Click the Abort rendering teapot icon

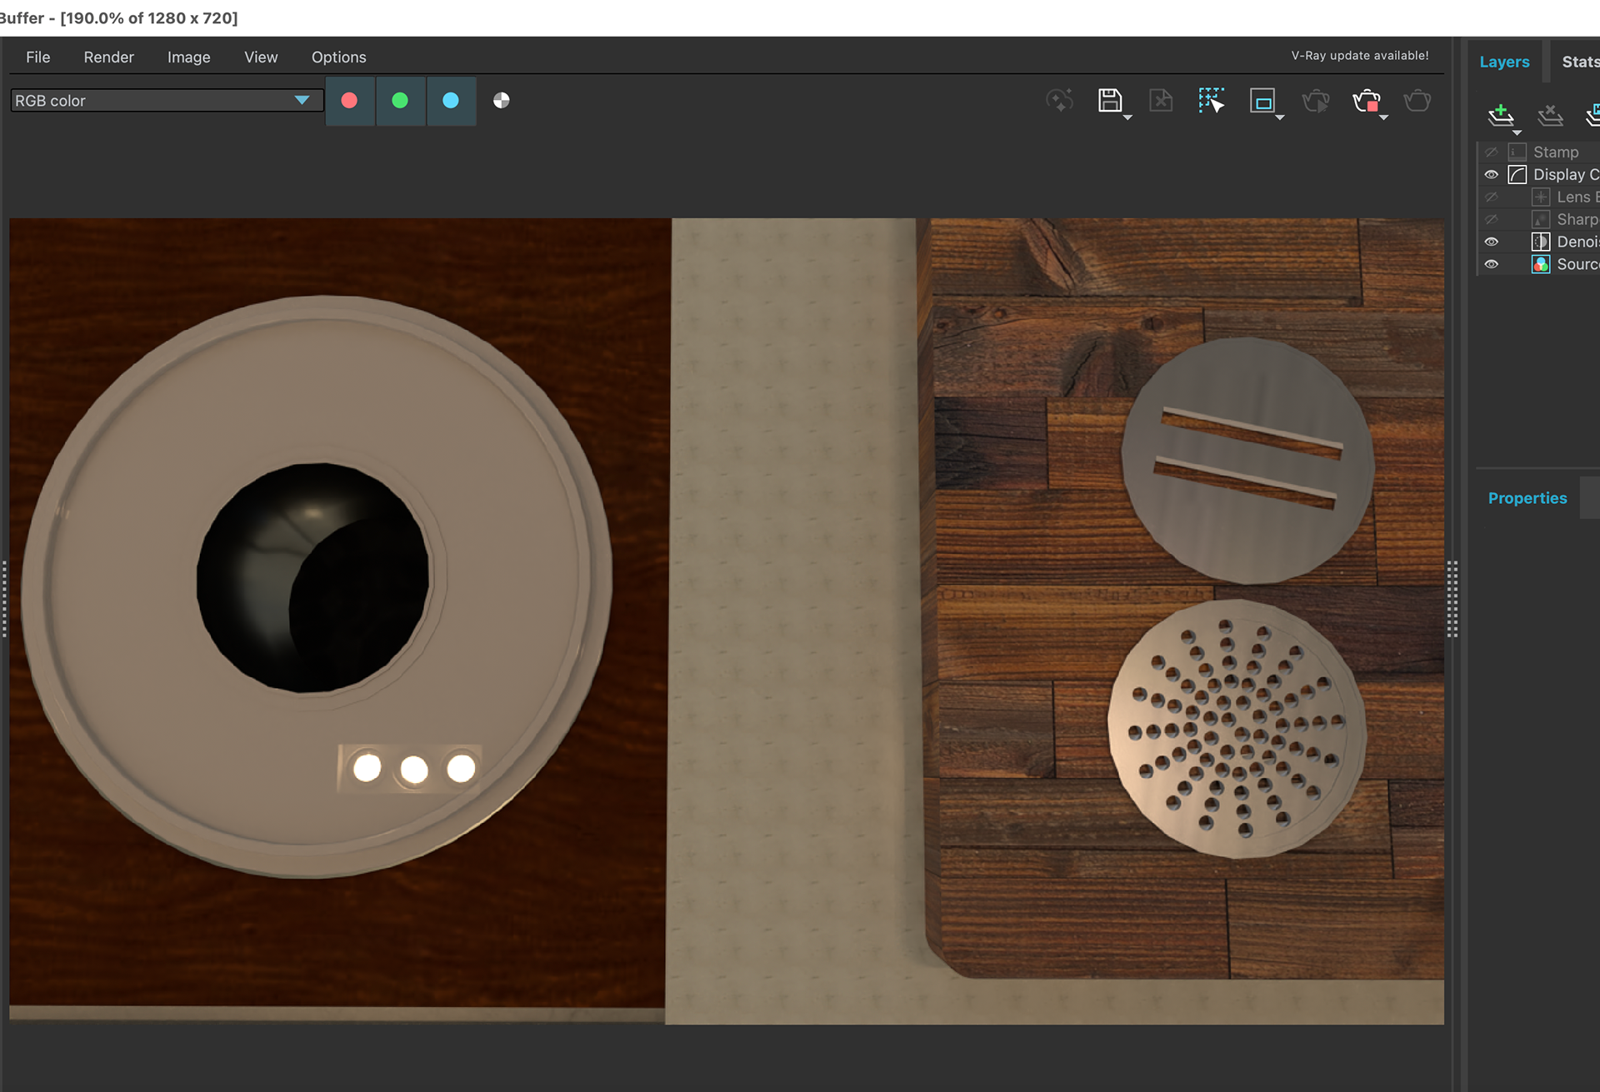coord(1366,101)
